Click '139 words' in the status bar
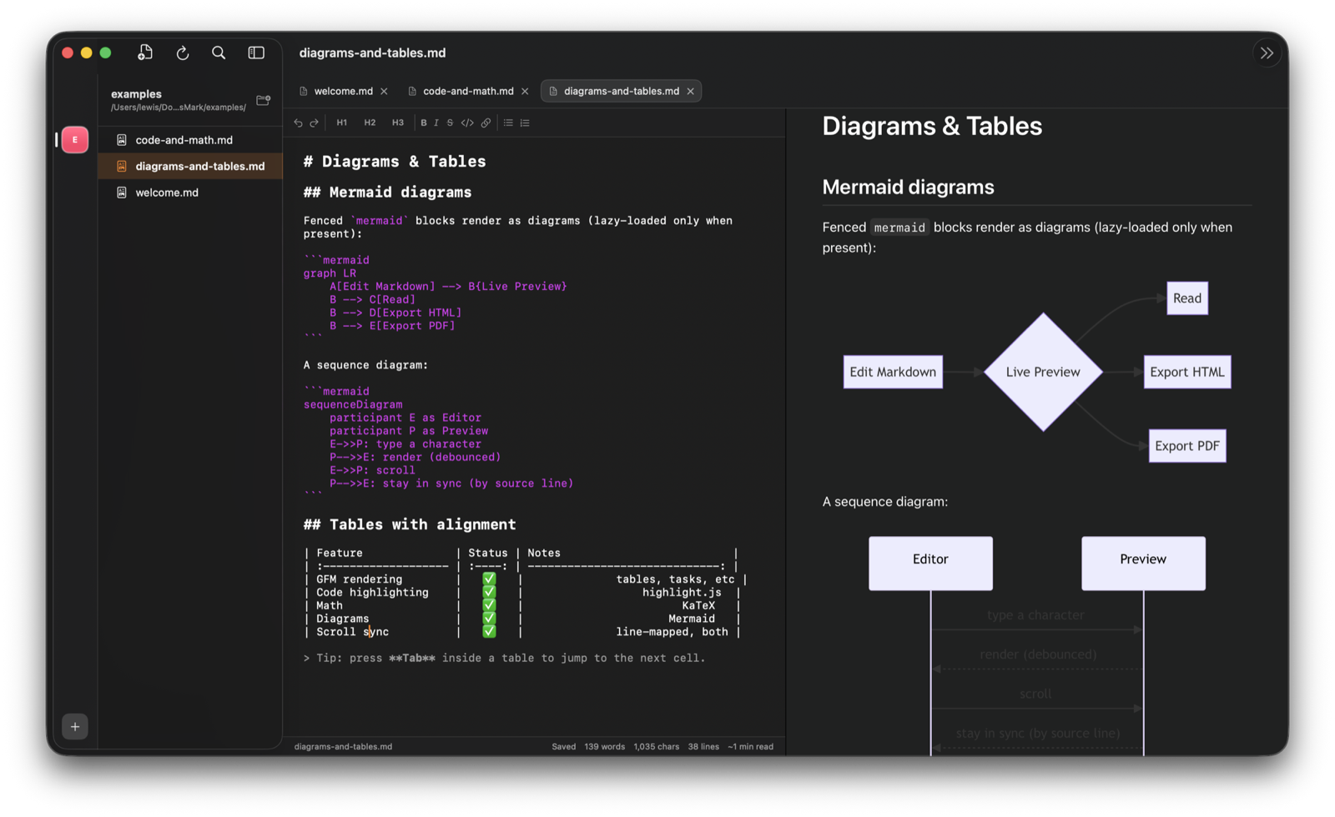The height and width of the screenshot is (817, 1335). [x=604, y=747]
